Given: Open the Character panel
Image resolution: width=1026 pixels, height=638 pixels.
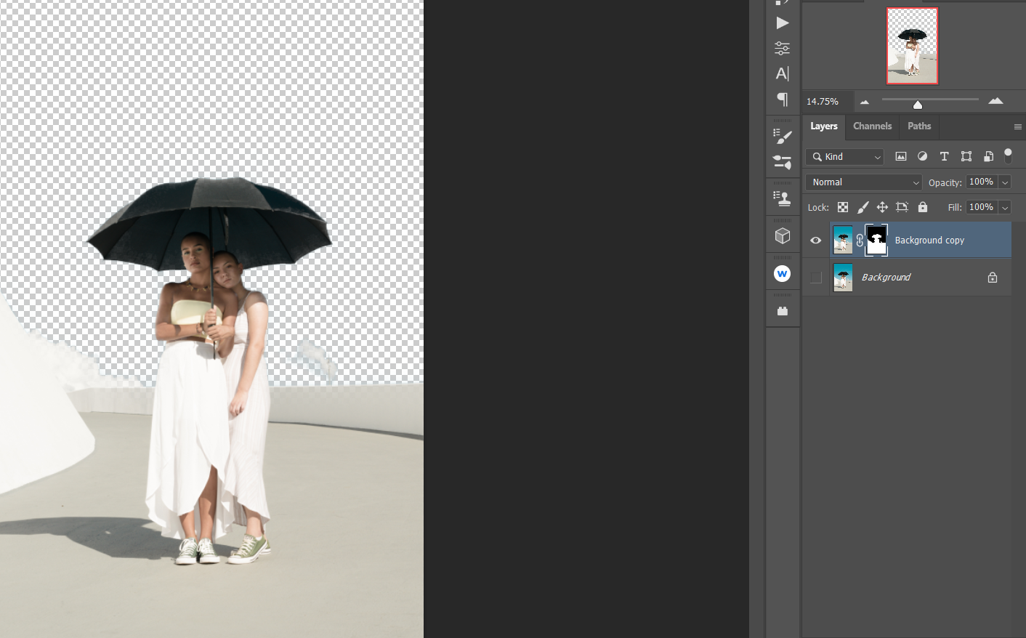Looking at the screenshot, I should 783,73.
